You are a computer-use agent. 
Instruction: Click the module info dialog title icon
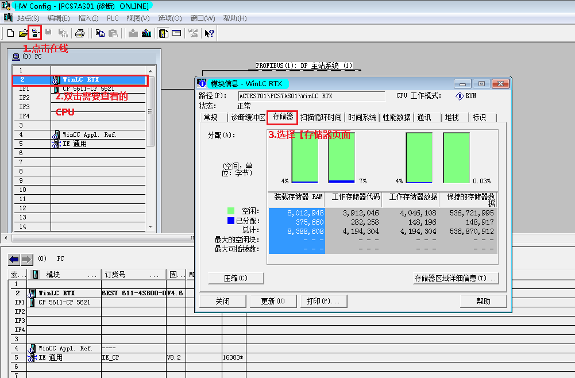click(x=201, y=83)
